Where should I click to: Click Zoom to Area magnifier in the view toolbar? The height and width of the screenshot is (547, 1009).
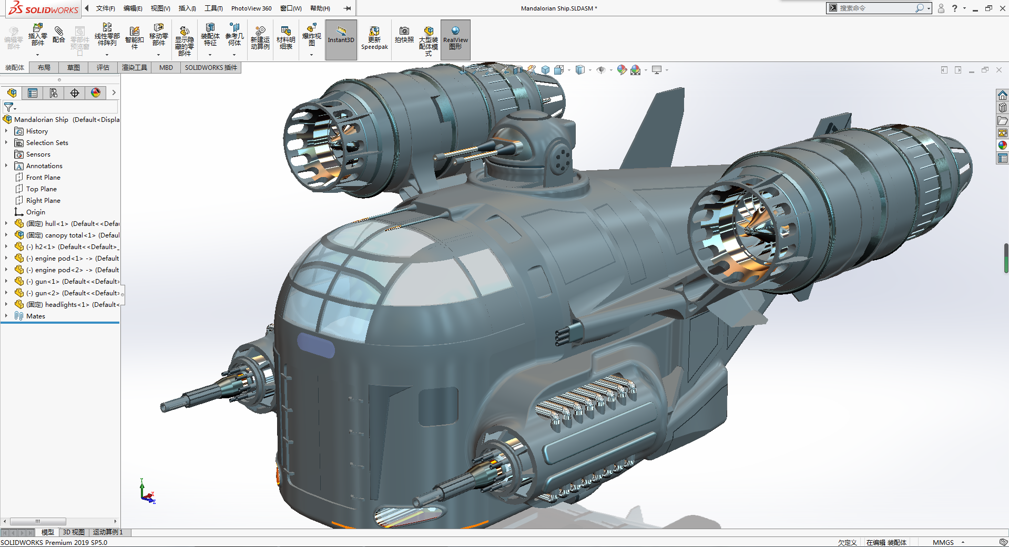491,70
